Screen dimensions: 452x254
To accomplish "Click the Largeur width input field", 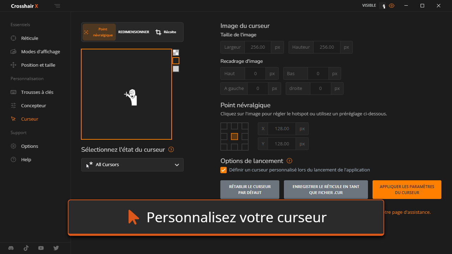I will 258,47.
